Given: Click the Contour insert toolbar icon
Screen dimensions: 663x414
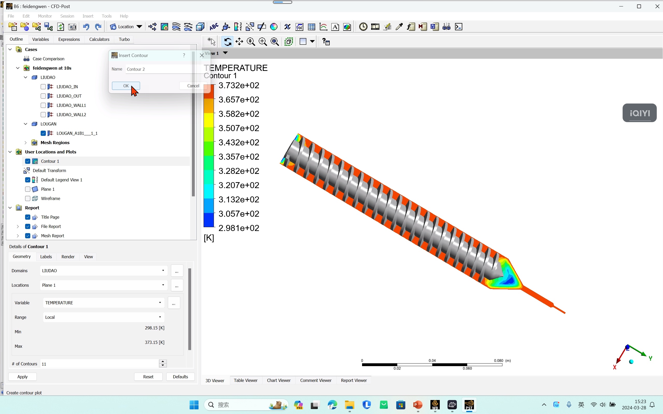Looking at the screenshot, I should pos(164,27).
